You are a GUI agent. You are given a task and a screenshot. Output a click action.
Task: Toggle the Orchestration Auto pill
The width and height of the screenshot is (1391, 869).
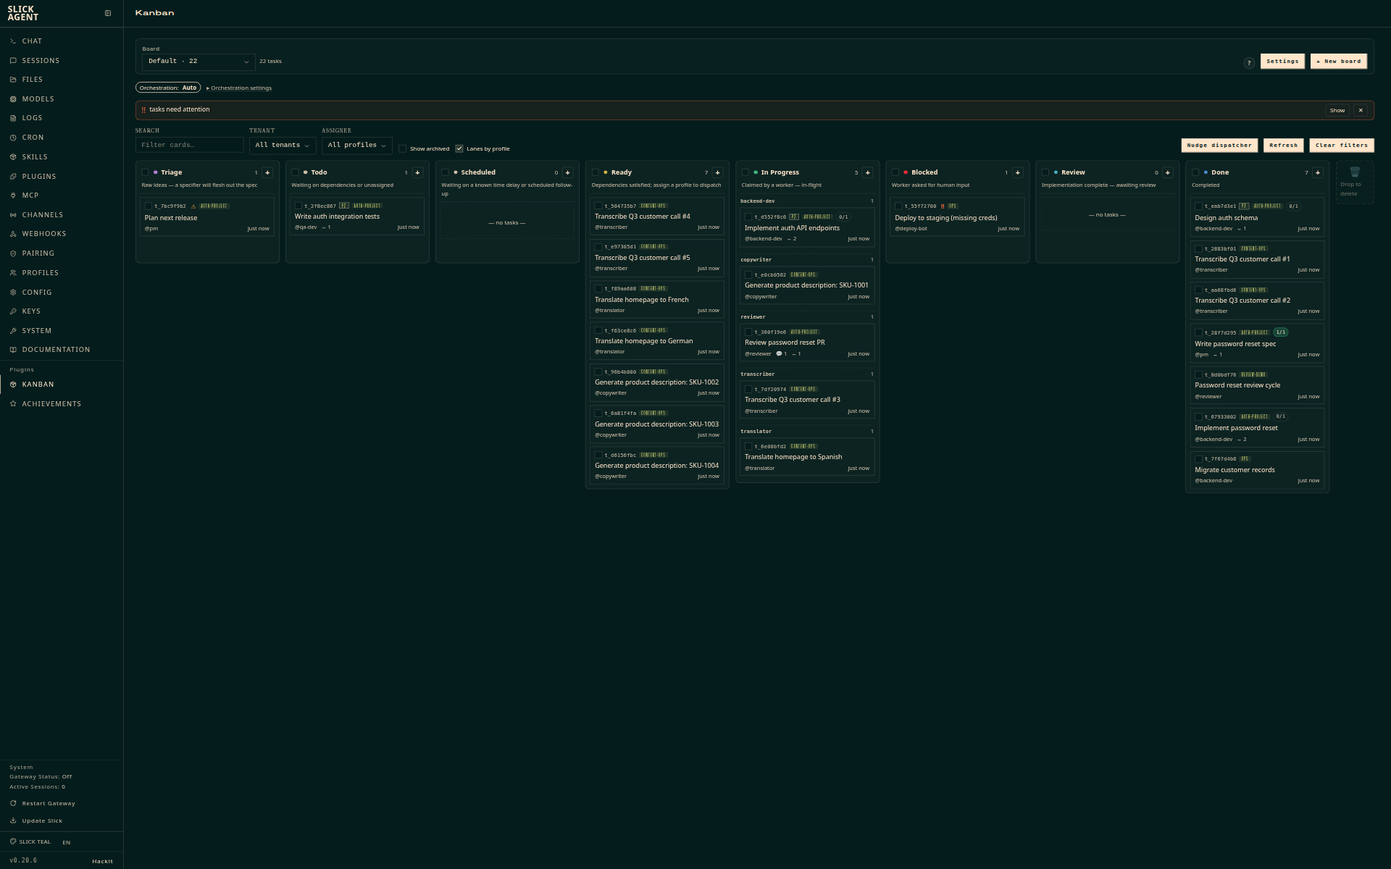168,88
